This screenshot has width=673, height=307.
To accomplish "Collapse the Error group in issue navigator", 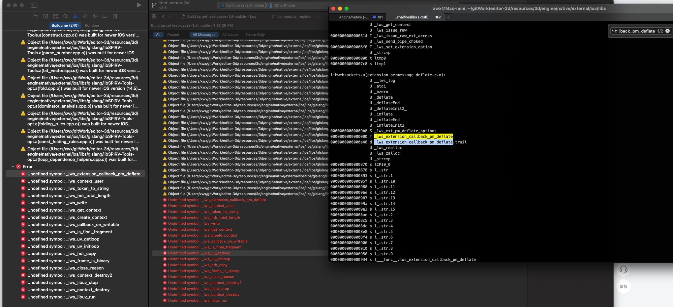I will tap(13, 167).
